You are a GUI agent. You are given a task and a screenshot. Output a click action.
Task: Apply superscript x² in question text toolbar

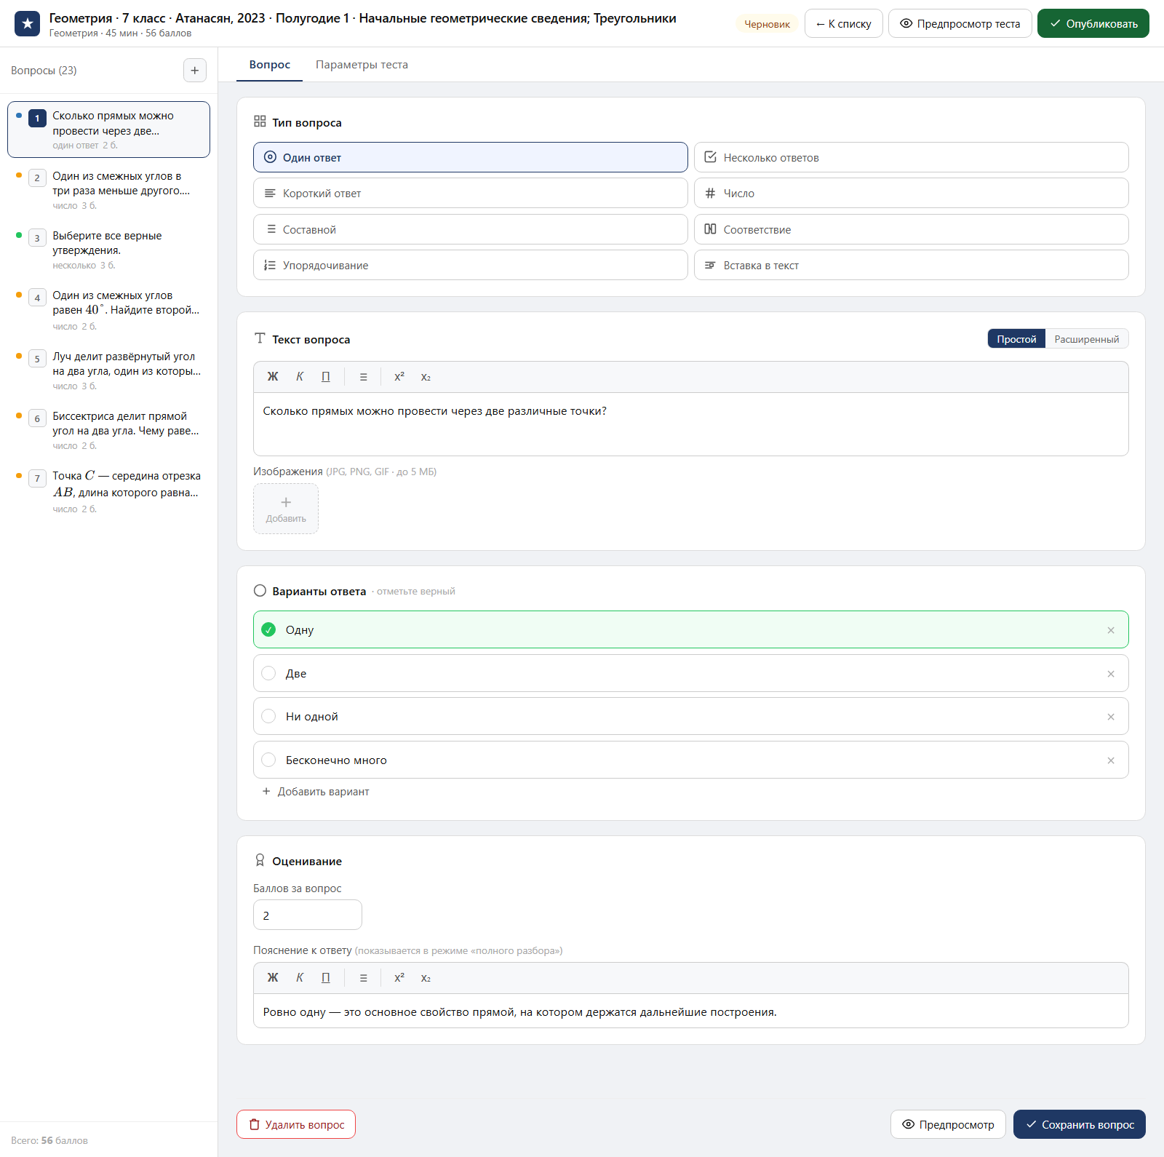[x=399, y=377]
